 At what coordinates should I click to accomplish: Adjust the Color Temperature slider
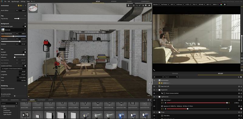14,36
